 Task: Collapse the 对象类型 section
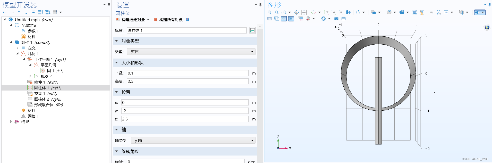point(116,41)
